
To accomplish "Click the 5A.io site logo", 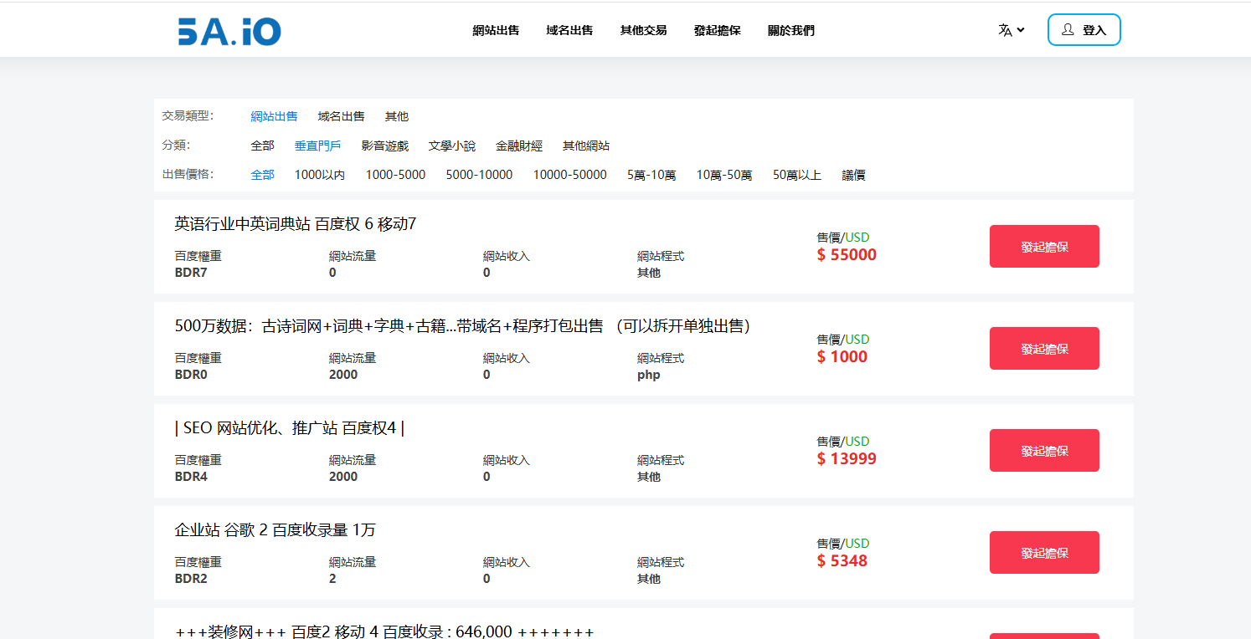I will tap(229, 31).
